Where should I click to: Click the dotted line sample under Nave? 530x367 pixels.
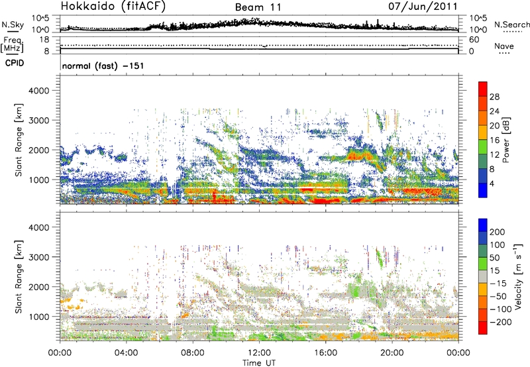click(x=504, y=53)
